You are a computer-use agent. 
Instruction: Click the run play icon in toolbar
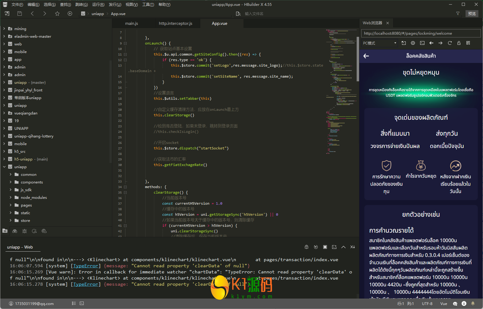pyautogui.click(x=70, y=14)
